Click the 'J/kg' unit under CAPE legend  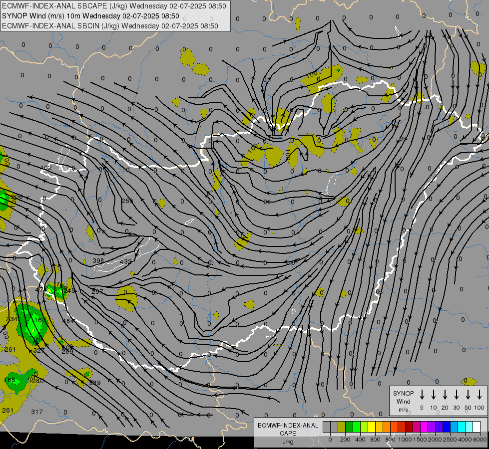(x=288, y=442)
